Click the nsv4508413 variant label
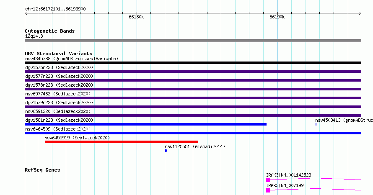 tap(344, 120)
